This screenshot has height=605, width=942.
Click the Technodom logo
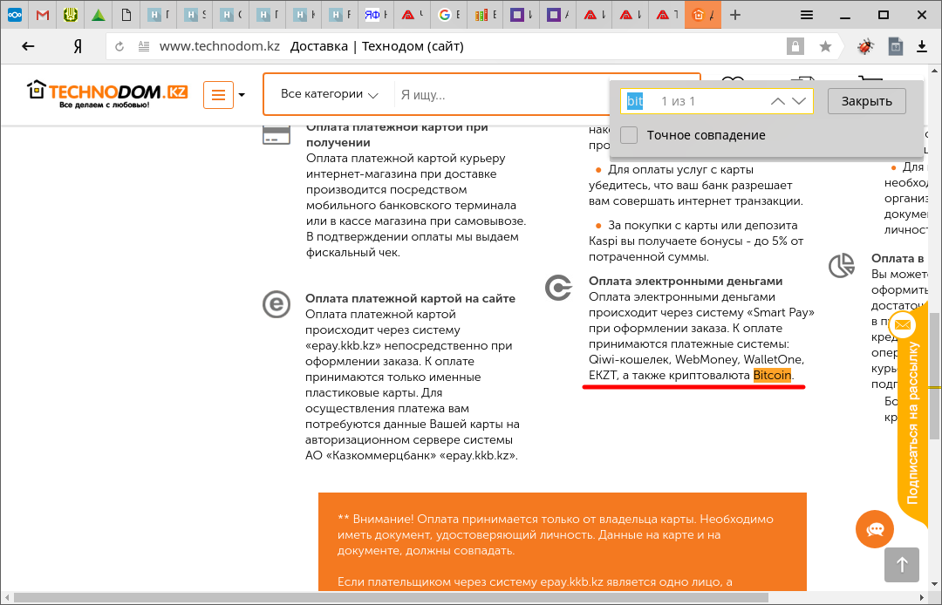107,94
